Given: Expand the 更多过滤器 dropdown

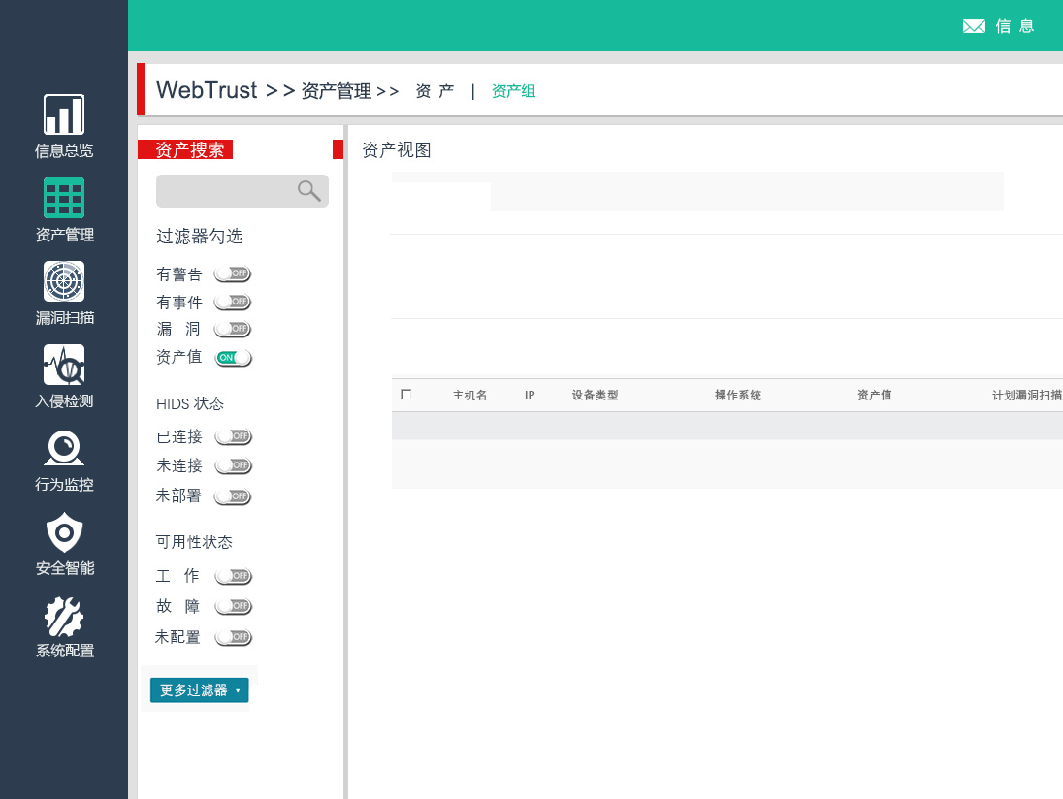Looking at the screenshot, I should (x=199, y=689).
